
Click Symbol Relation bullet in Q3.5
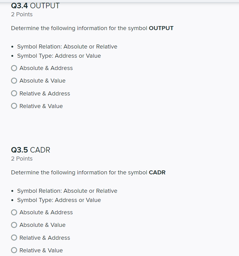tap(67, 191)
